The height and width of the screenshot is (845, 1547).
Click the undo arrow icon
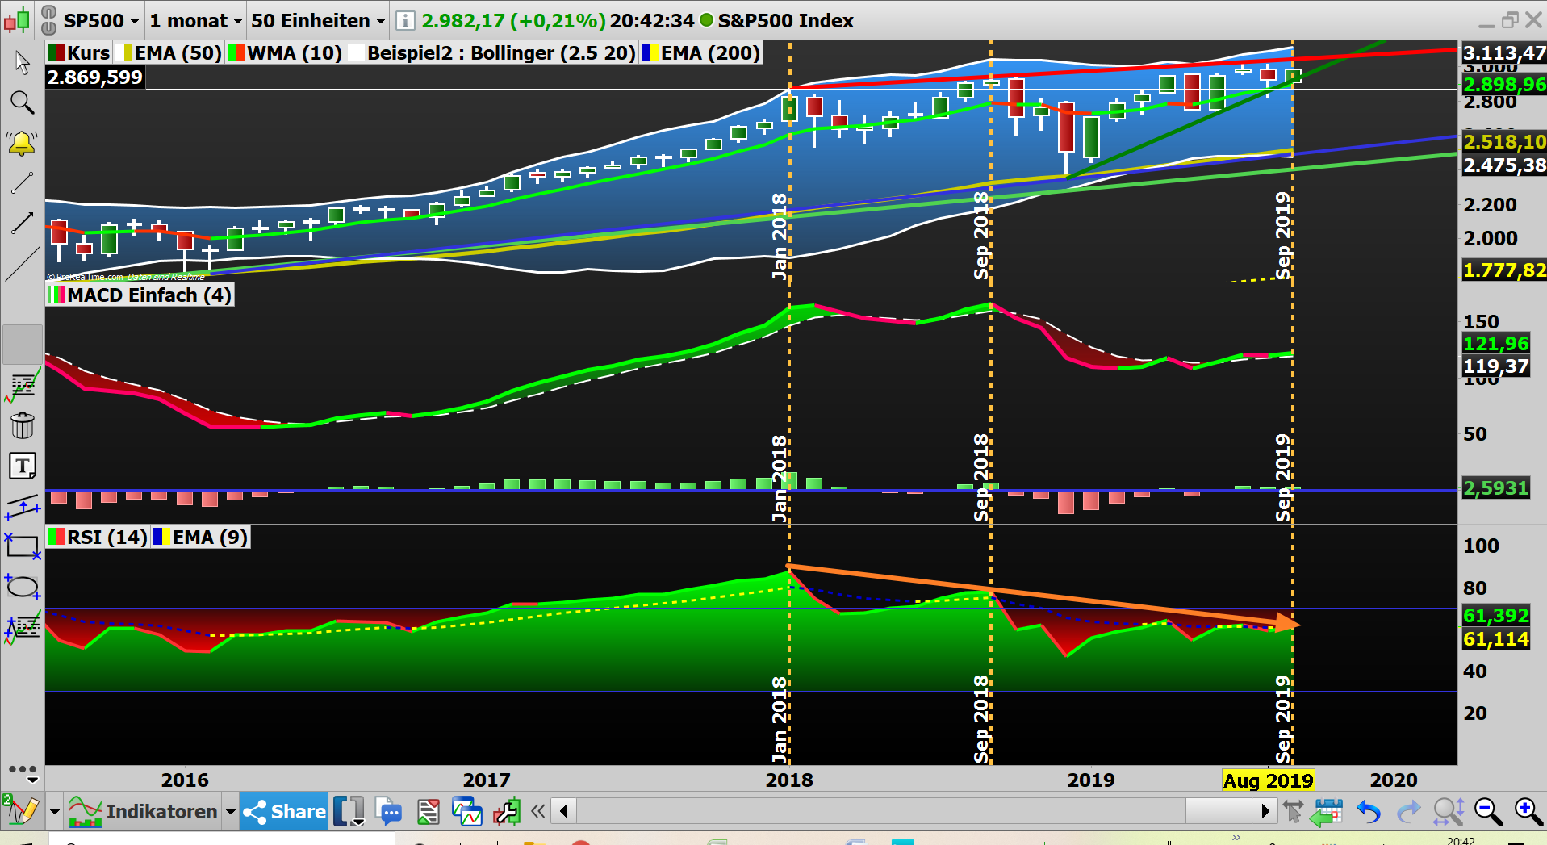(1369, 811)
